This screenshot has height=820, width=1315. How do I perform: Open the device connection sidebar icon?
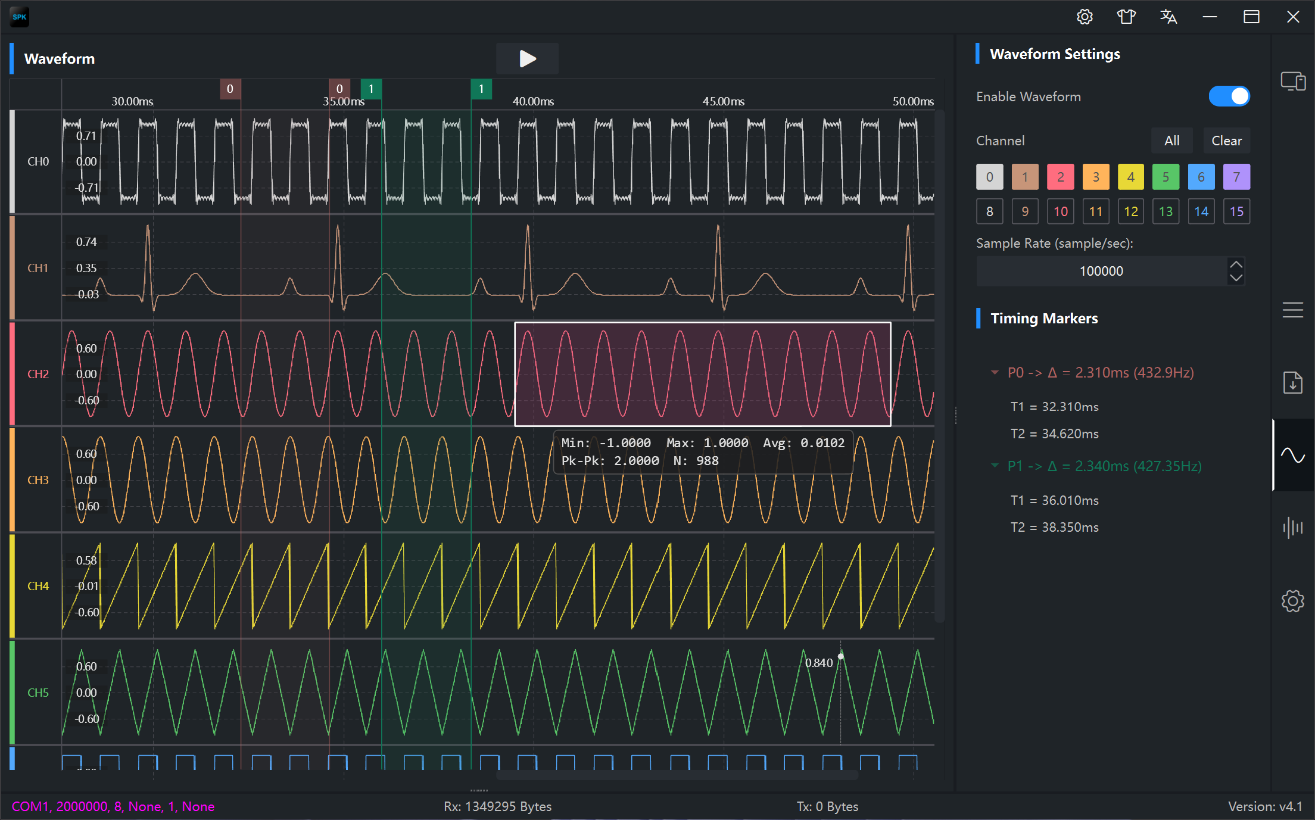pyautogui.click(x=1293, y=81)
